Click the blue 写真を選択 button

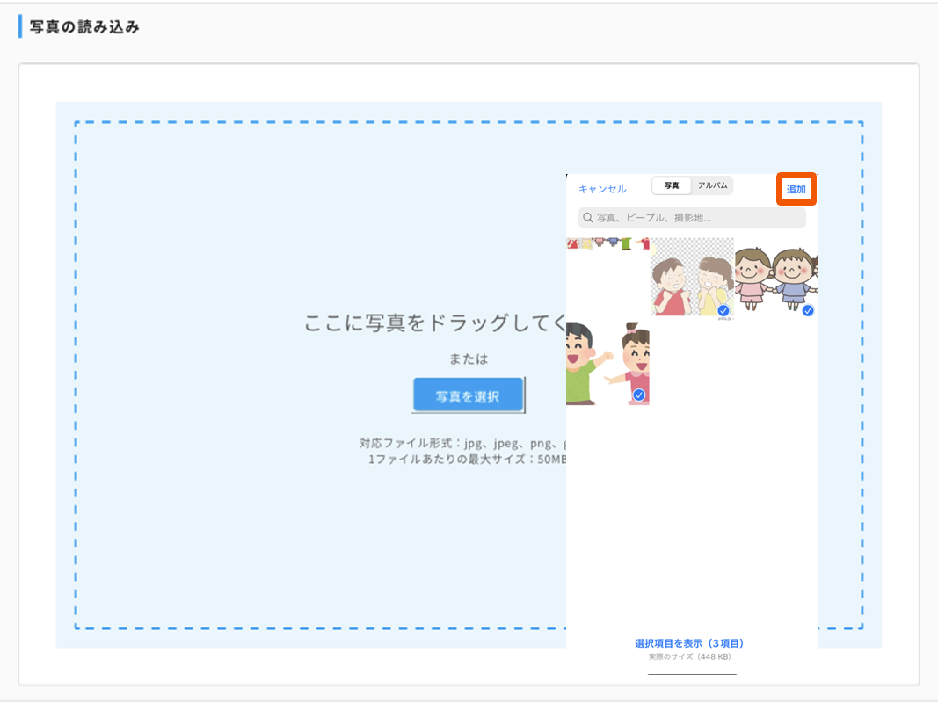point(468,396)
